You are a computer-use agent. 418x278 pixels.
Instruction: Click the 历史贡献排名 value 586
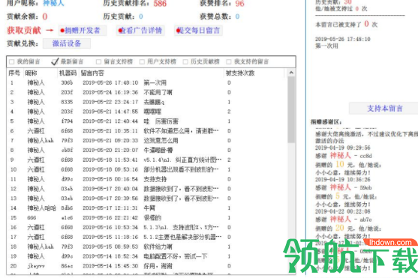pos(160,4)
